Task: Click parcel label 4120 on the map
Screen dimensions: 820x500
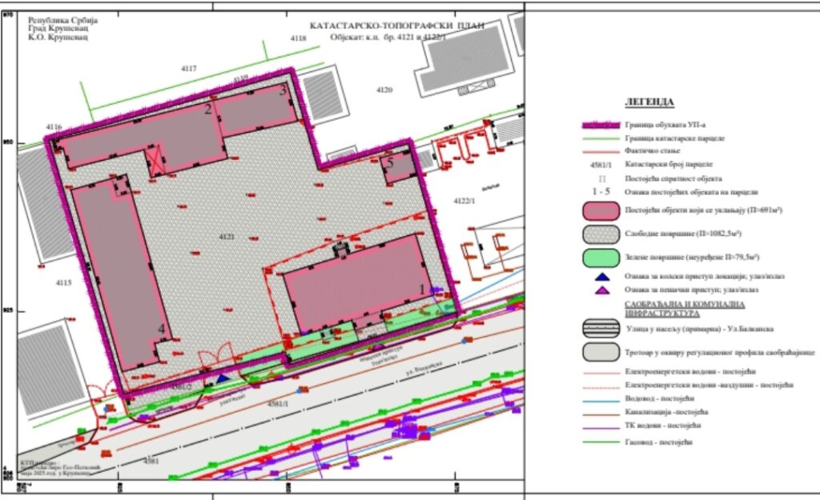Action: point(385,90)
